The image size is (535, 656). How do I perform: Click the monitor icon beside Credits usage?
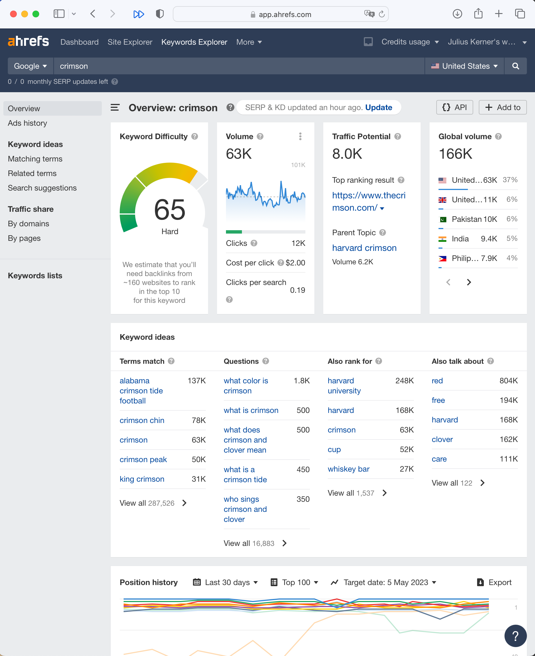(x=368, y=42)
